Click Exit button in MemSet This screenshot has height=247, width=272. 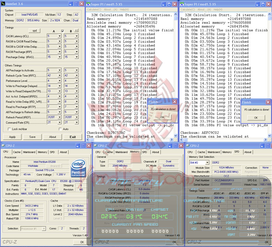[73, 137]
